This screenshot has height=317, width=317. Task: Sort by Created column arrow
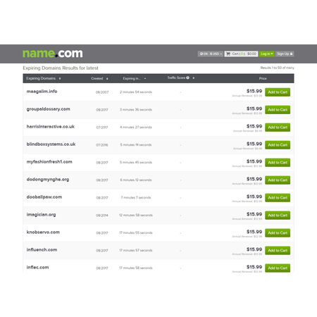[107, 78]
